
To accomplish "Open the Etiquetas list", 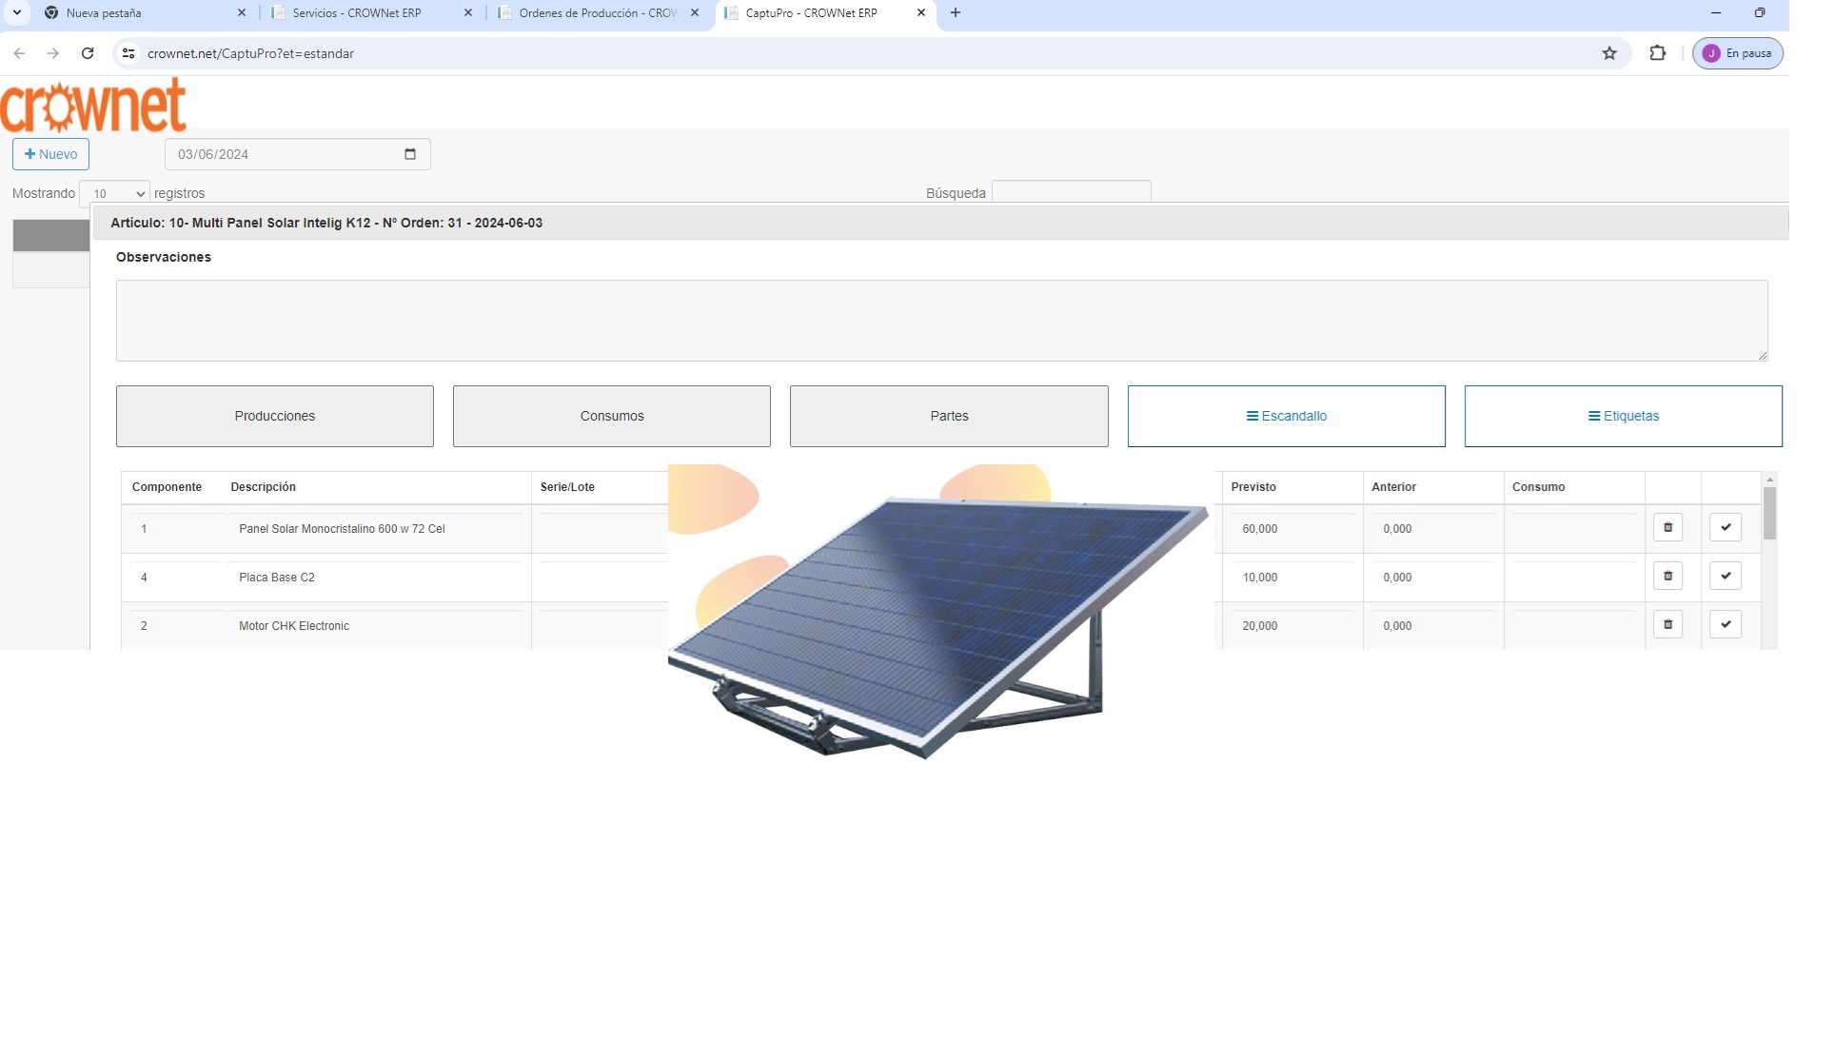I will (1624, 416).
